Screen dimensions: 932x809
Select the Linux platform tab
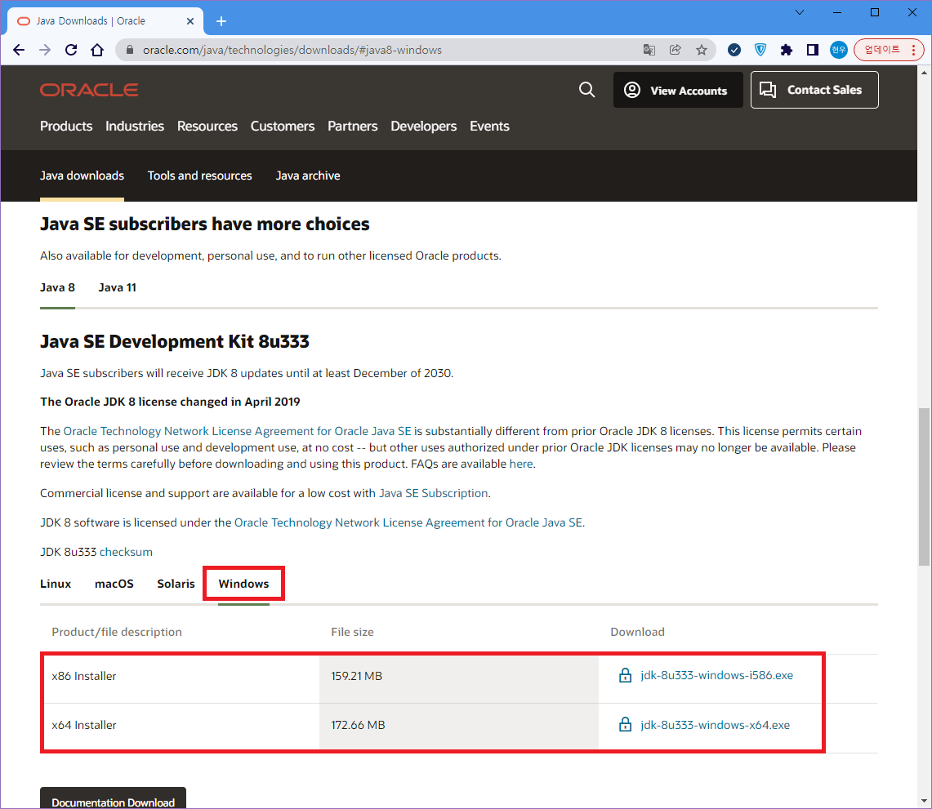[56, 584]
